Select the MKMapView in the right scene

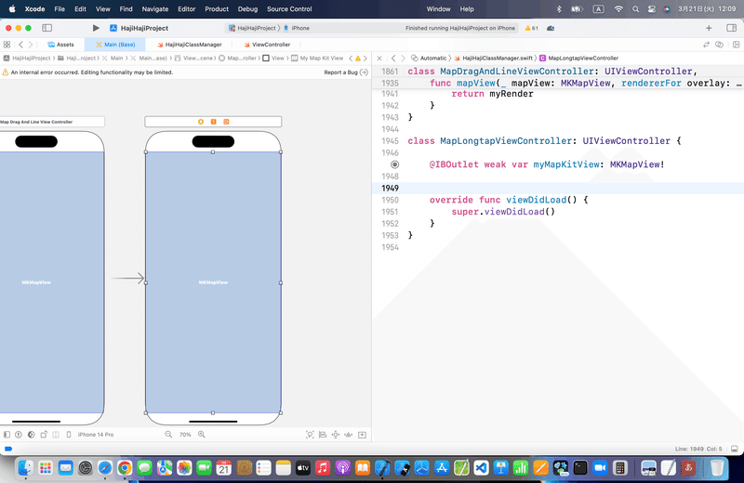coord(213,282)
